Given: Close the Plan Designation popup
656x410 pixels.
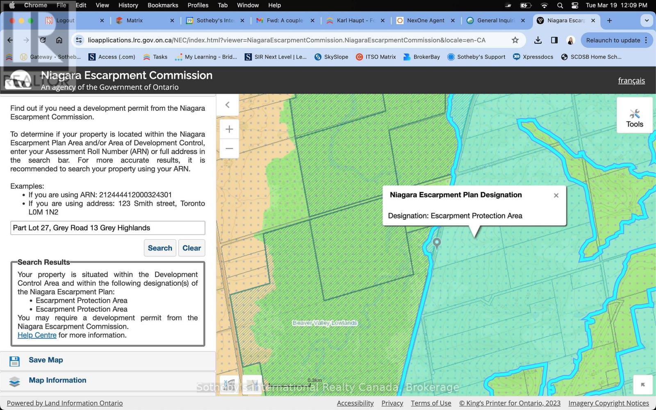Looking at the screenshot, I should point(556,196).
